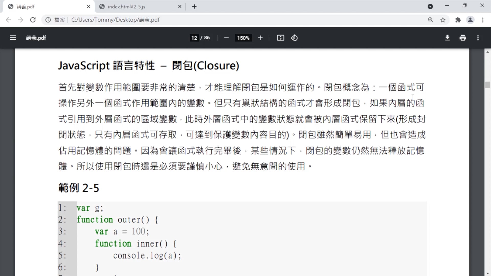Open a new browser tab

pos(194,7)
